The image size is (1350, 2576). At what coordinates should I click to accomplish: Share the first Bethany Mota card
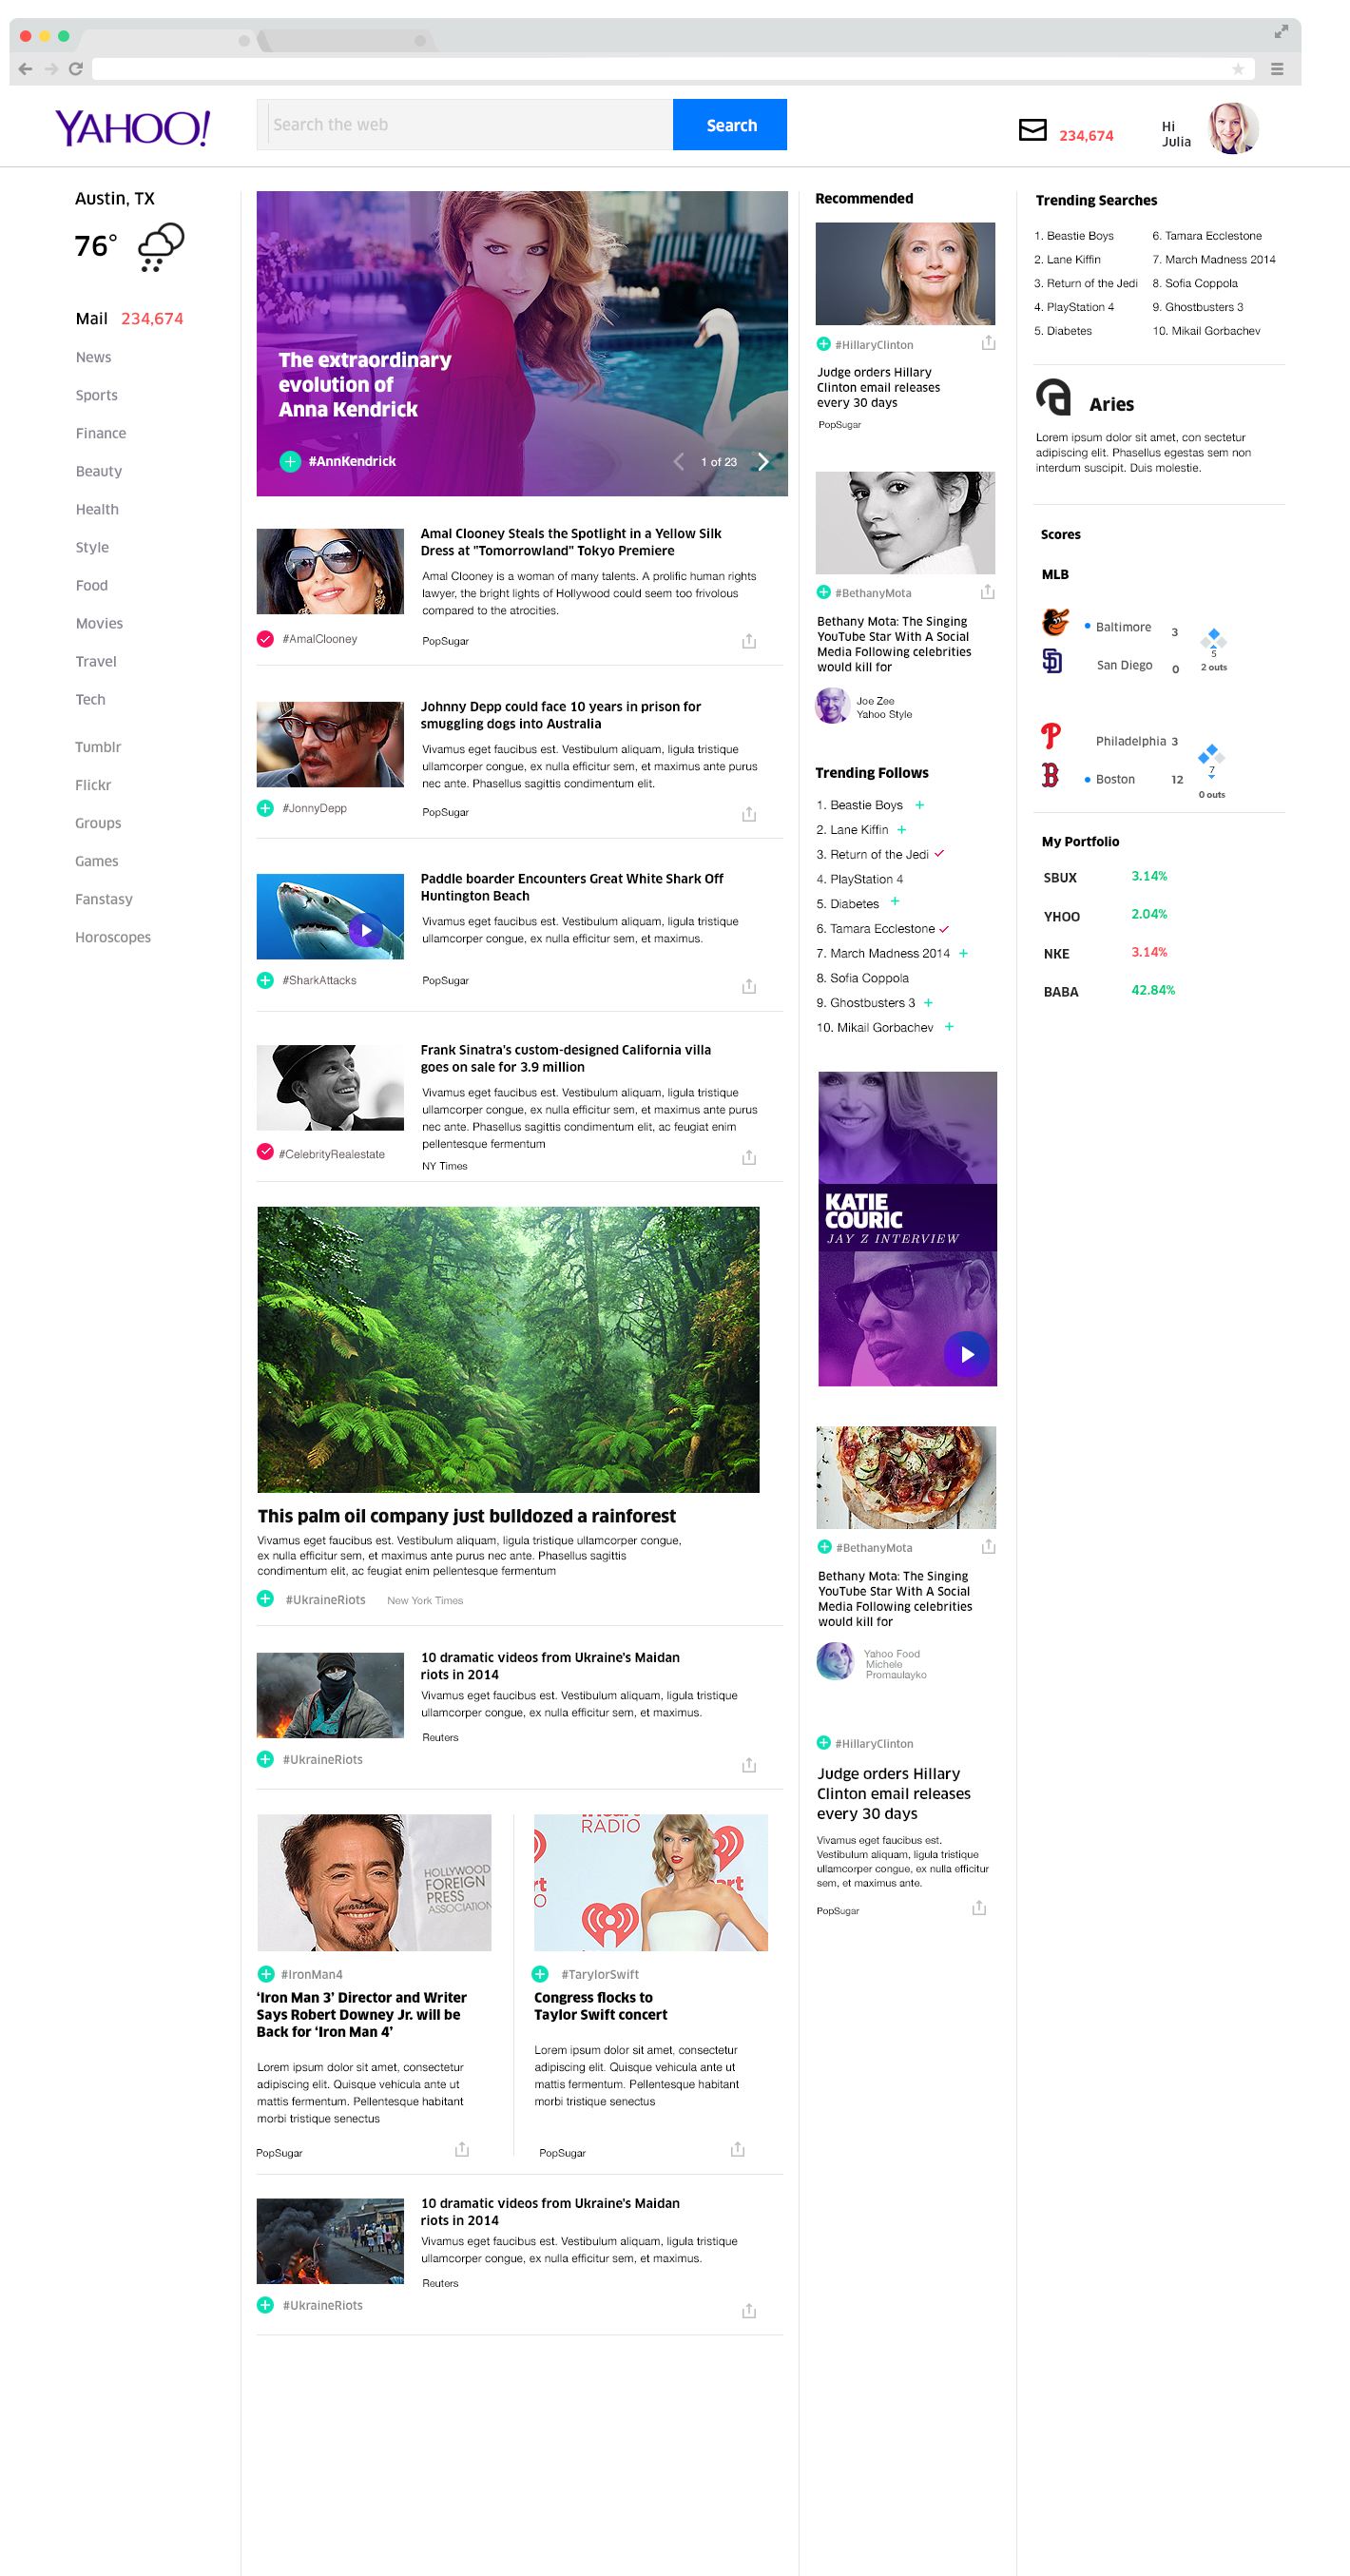(x=988, y=592)
